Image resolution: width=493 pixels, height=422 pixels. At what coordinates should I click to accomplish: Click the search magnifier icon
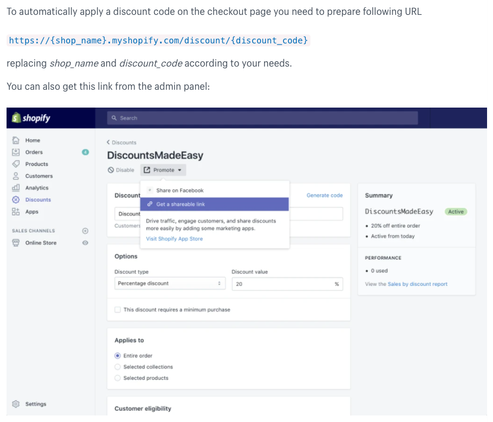(x=114, y=118)
